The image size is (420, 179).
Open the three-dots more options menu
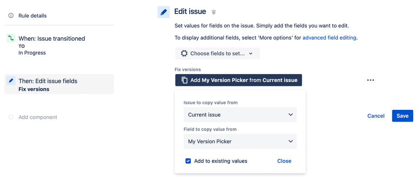pos(370,80)
